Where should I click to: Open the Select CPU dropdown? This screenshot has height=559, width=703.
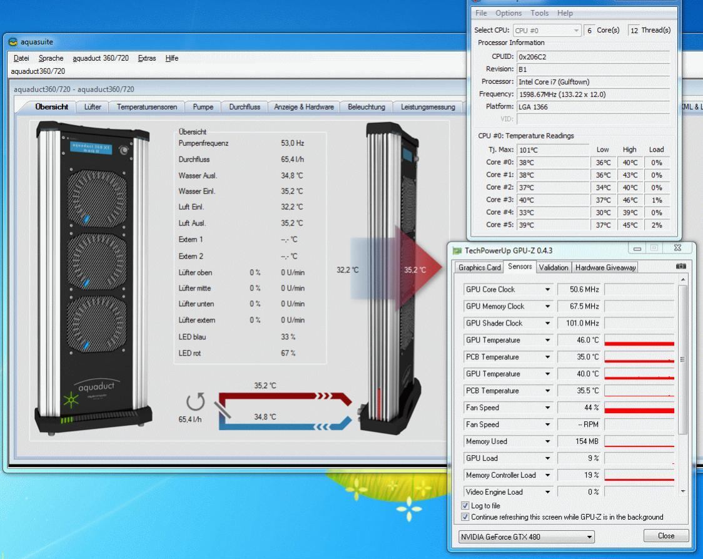point(547,31)
